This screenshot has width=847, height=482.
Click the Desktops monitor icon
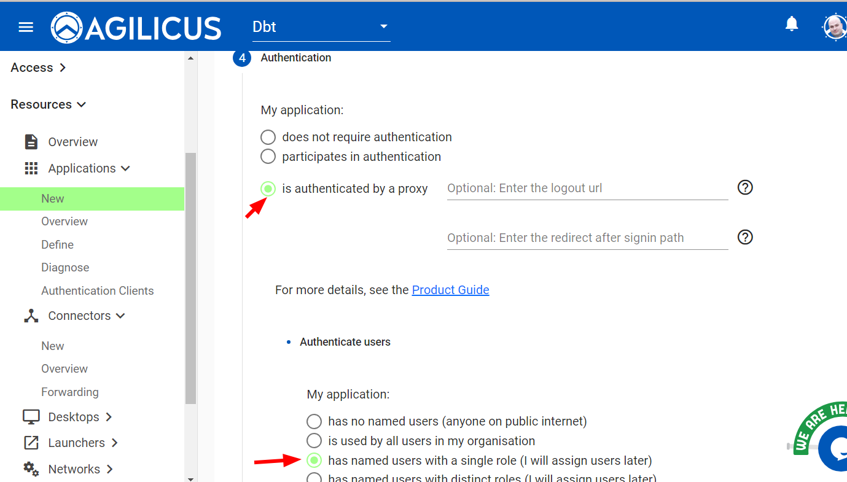(31, 417)
